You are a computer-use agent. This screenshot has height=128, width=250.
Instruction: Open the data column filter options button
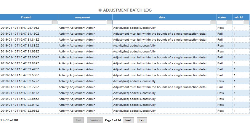pos(213,23)
